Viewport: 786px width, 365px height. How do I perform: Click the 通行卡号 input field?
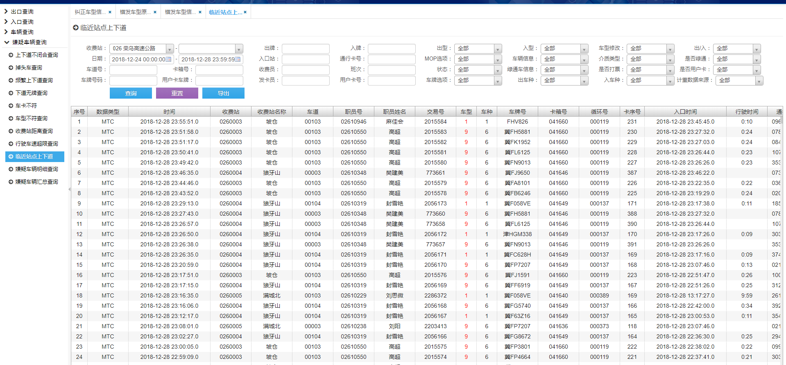click(392, 59)
